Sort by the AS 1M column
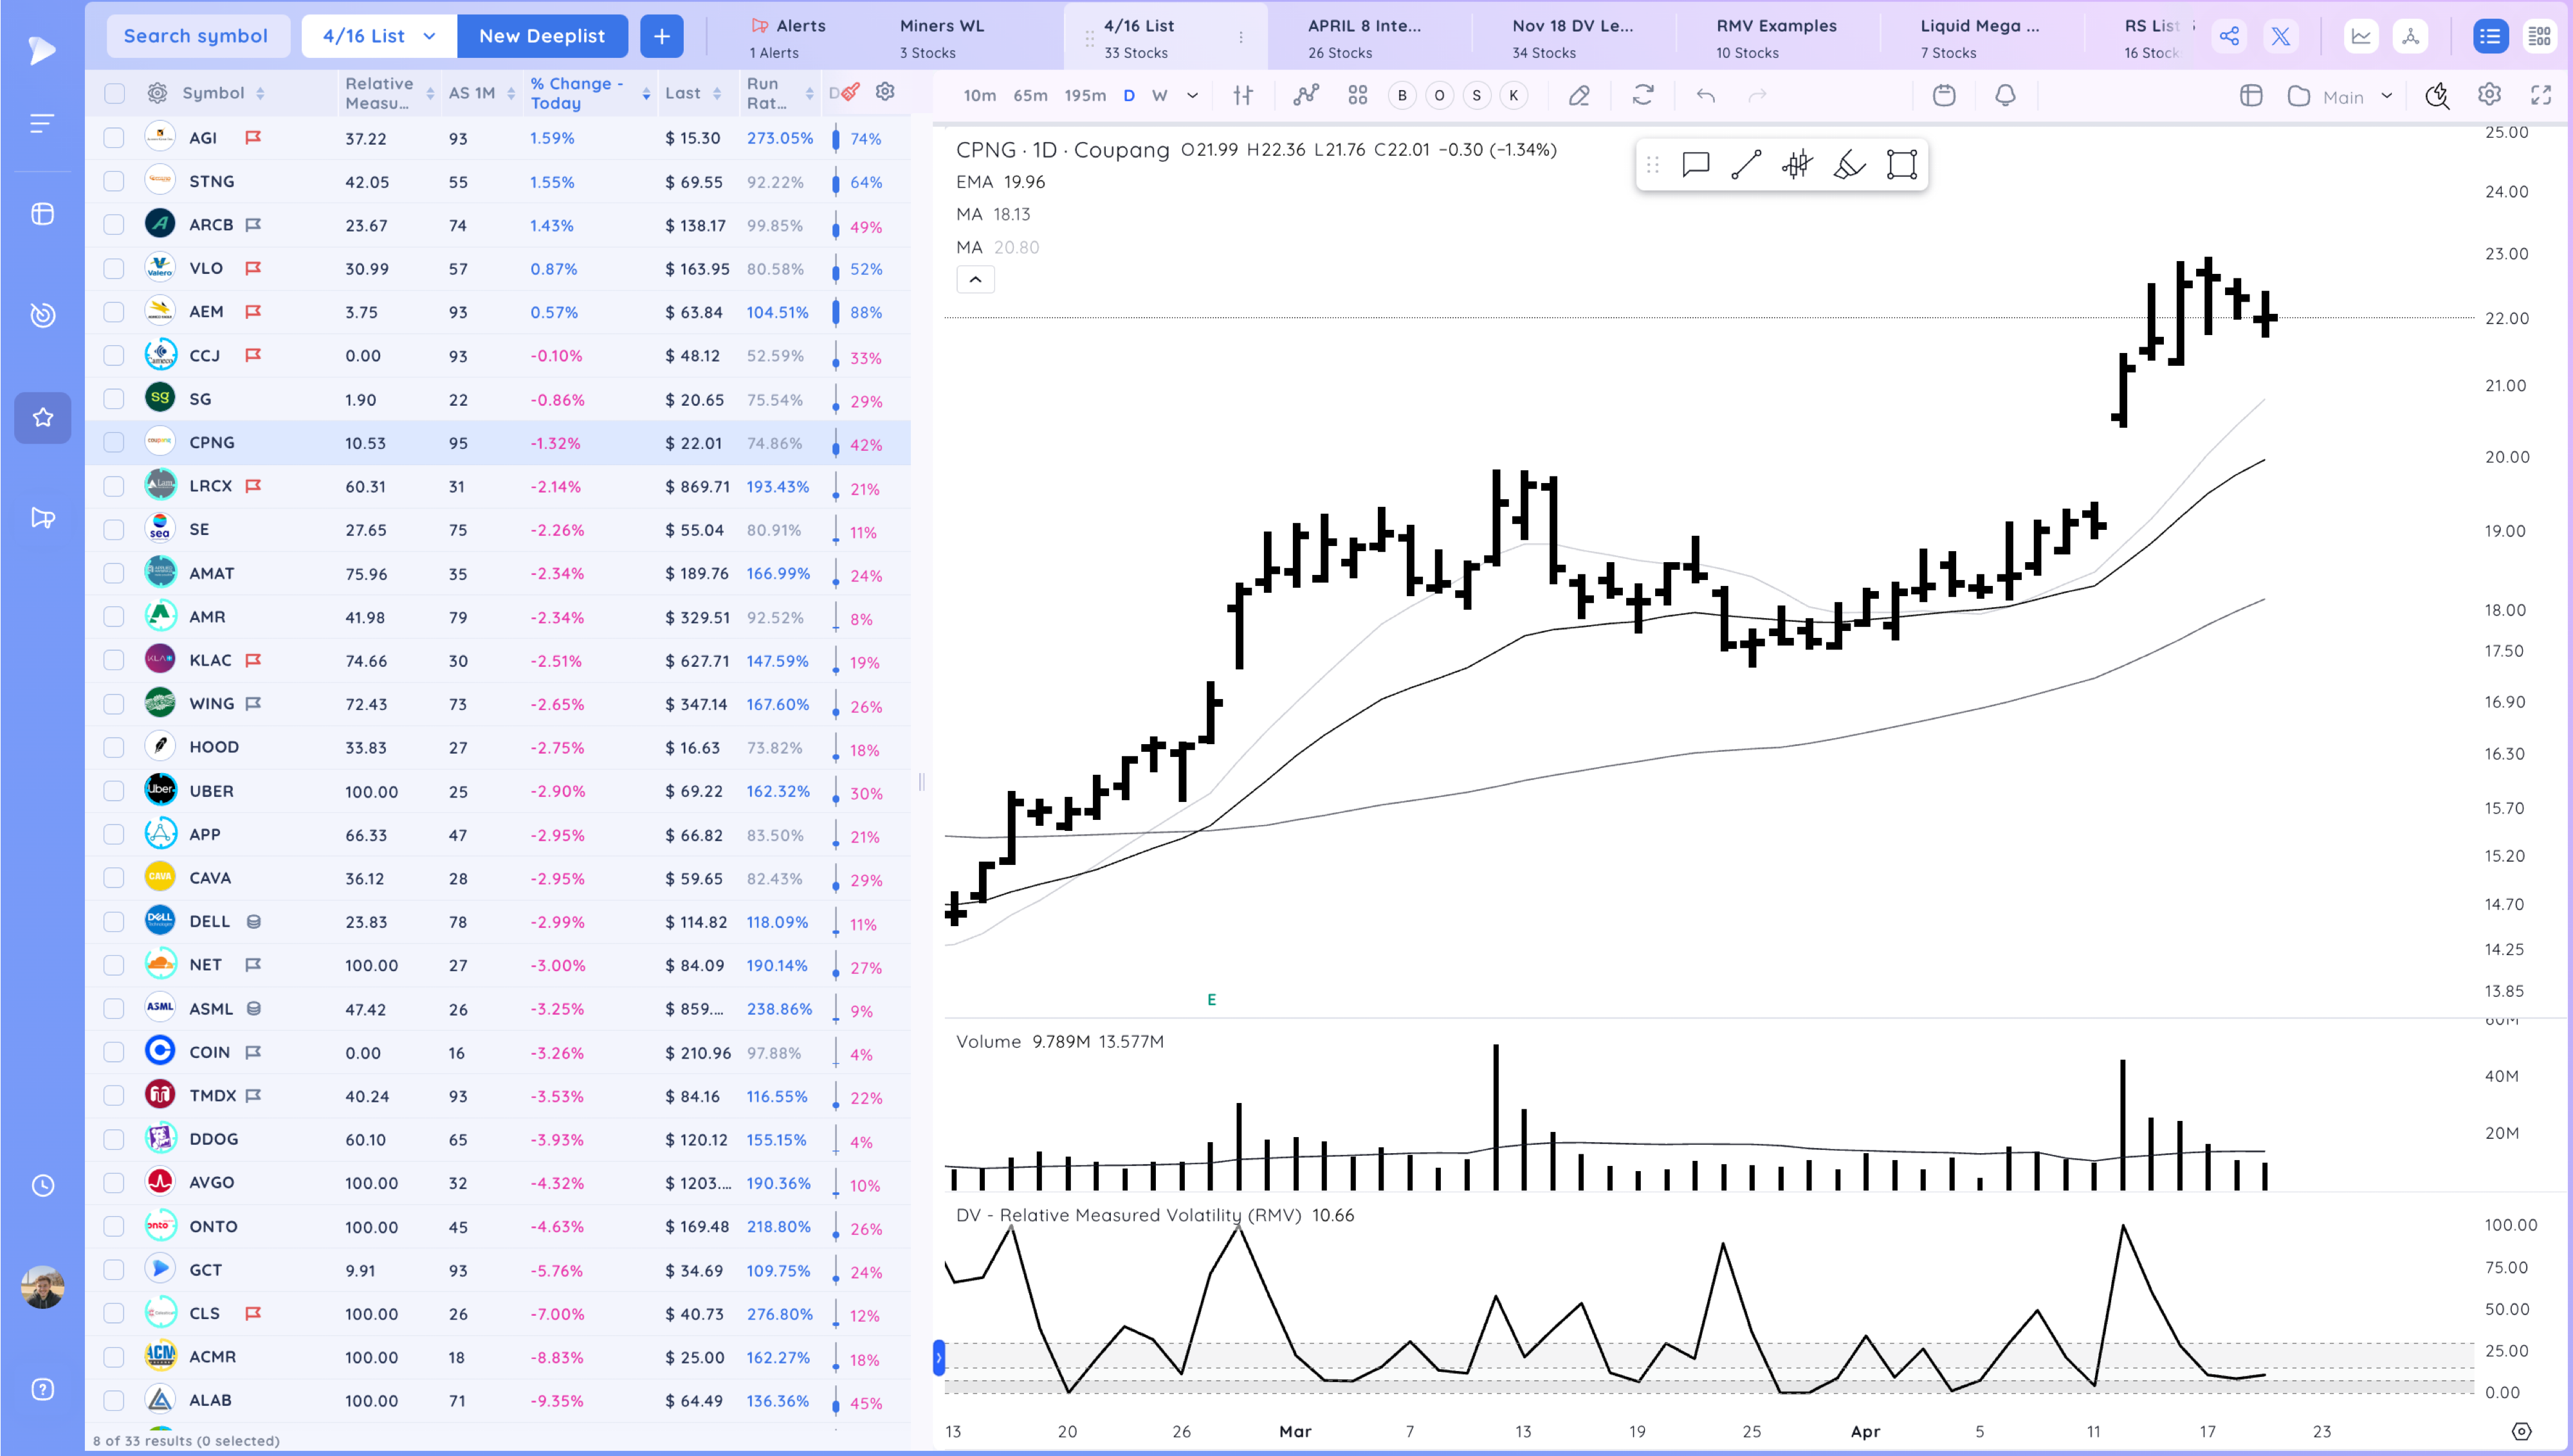The height and width of the screenshot is (1456, 2573). [x=481, y=93]
